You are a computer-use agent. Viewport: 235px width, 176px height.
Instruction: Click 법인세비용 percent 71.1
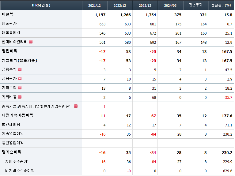[x=229, y=125]
